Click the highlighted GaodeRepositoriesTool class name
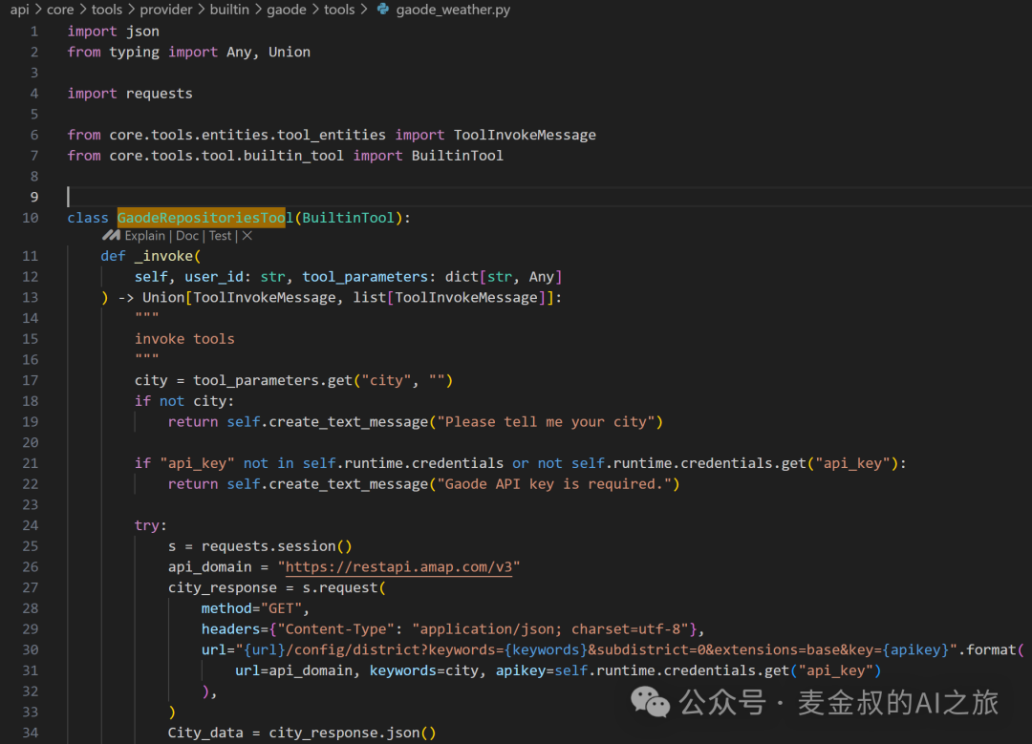1032x744 pixels. (x=205, y=217)
